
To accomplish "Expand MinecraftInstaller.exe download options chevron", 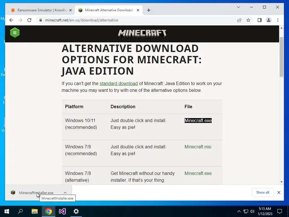I will [x=65, y=193].
